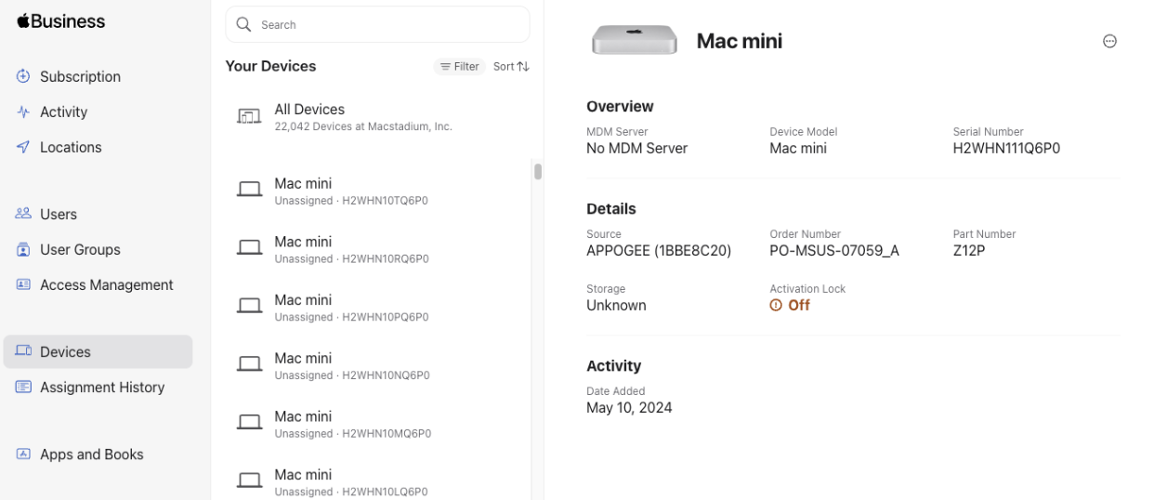Open Access Management
The height and width of the screenshot is (500, 1154).
[x=98, y=284]
